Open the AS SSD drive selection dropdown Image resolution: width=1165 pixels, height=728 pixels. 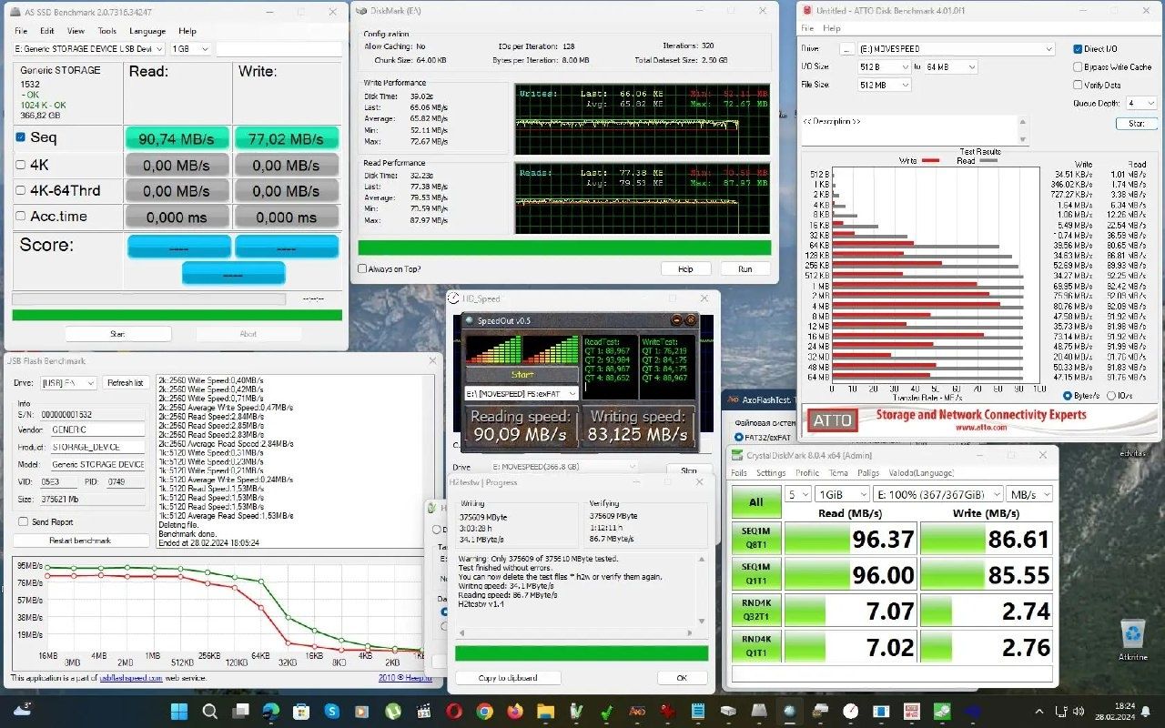89,49
